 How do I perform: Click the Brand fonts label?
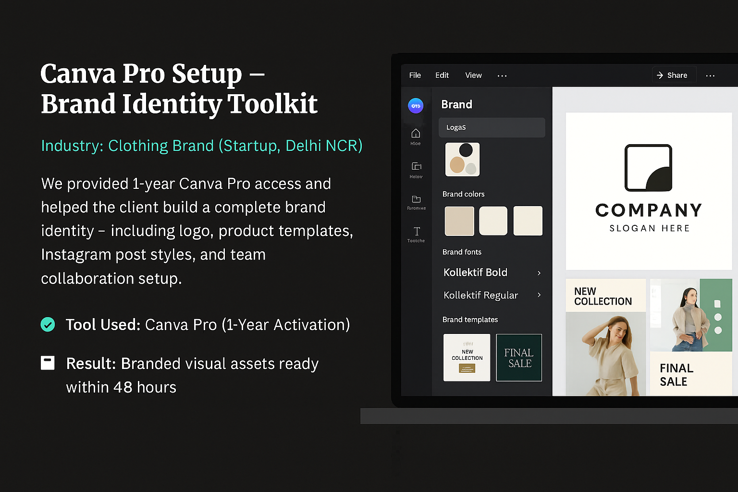tap(462, 252)
